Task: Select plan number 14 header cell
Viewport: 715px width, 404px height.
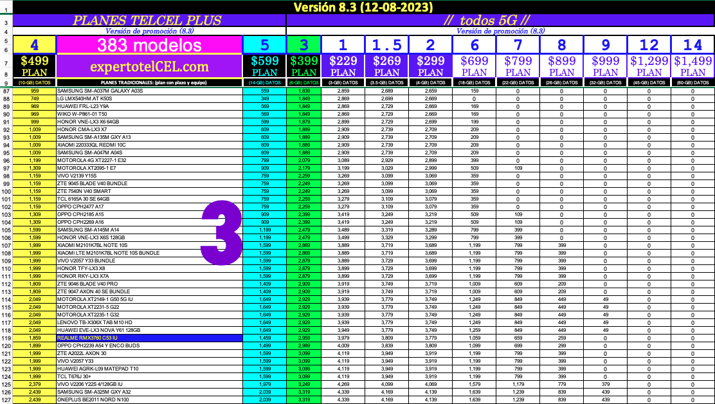Action: [x=692, y=44]
